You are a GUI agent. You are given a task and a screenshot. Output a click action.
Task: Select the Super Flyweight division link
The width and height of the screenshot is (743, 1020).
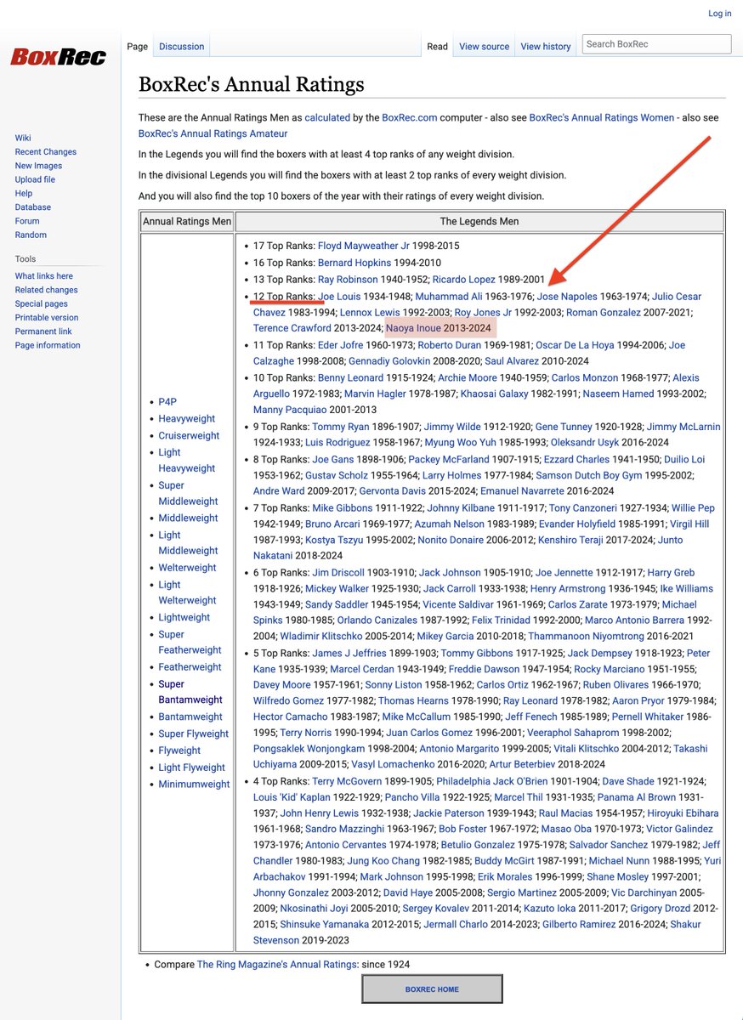193,734
